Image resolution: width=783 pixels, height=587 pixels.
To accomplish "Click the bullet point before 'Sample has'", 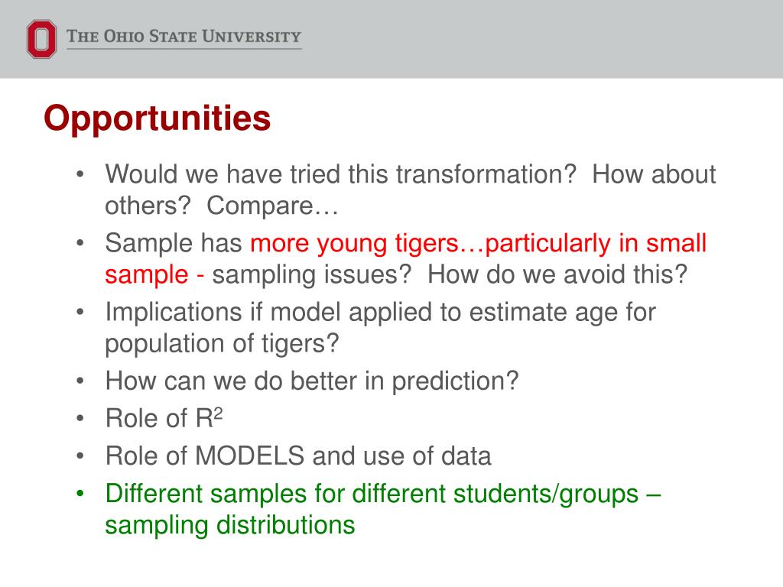I will pos(80,244).
